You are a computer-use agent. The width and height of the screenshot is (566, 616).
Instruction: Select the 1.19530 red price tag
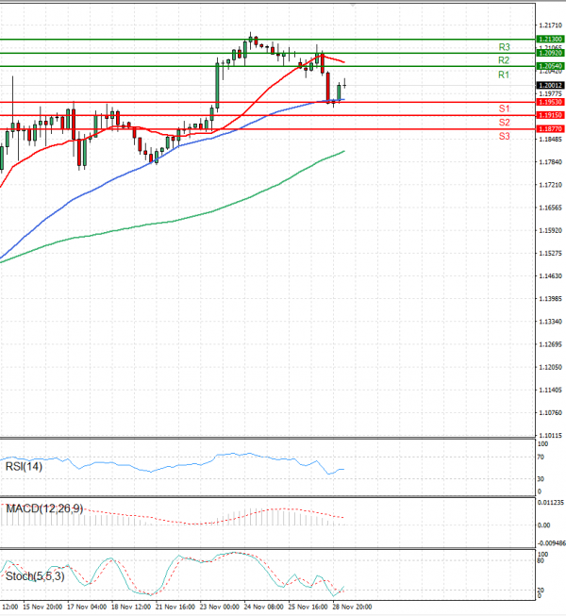[550, 102]
